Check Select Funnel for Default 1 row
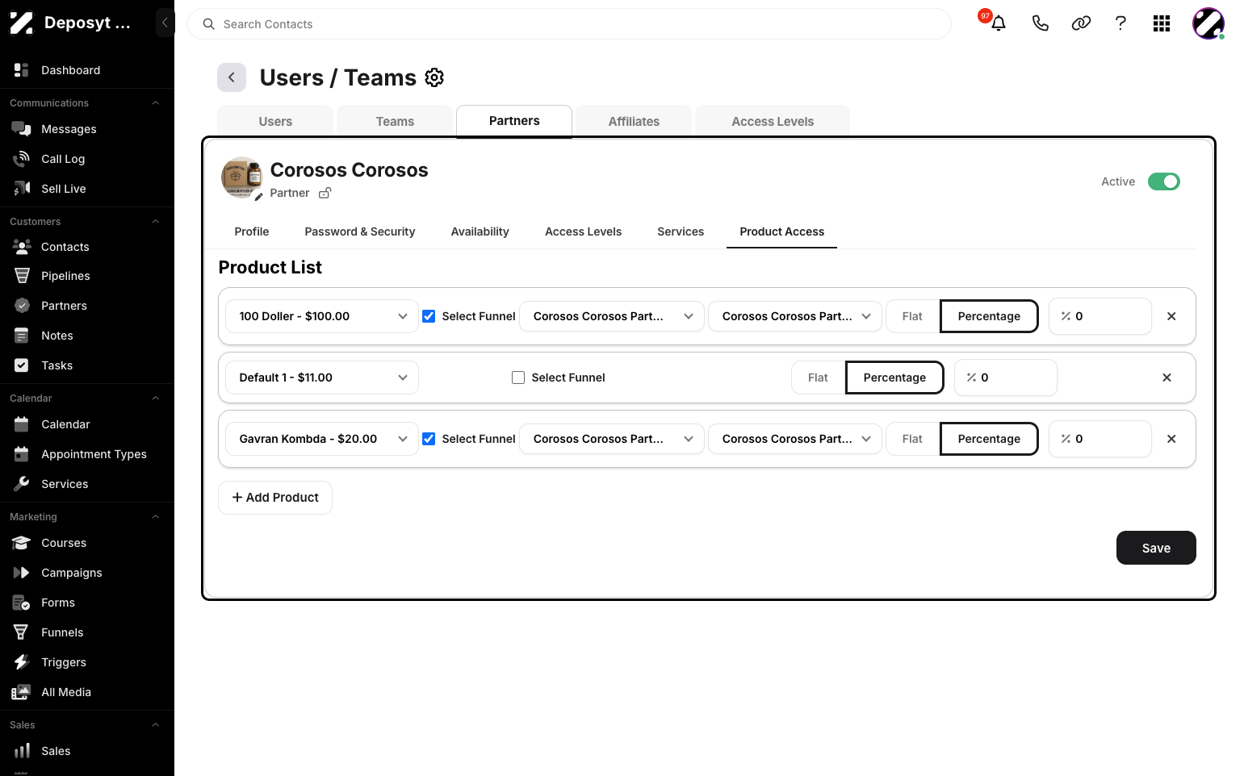Image resolution: width=1244 pixels, height=776 pixels. (518, 378)
